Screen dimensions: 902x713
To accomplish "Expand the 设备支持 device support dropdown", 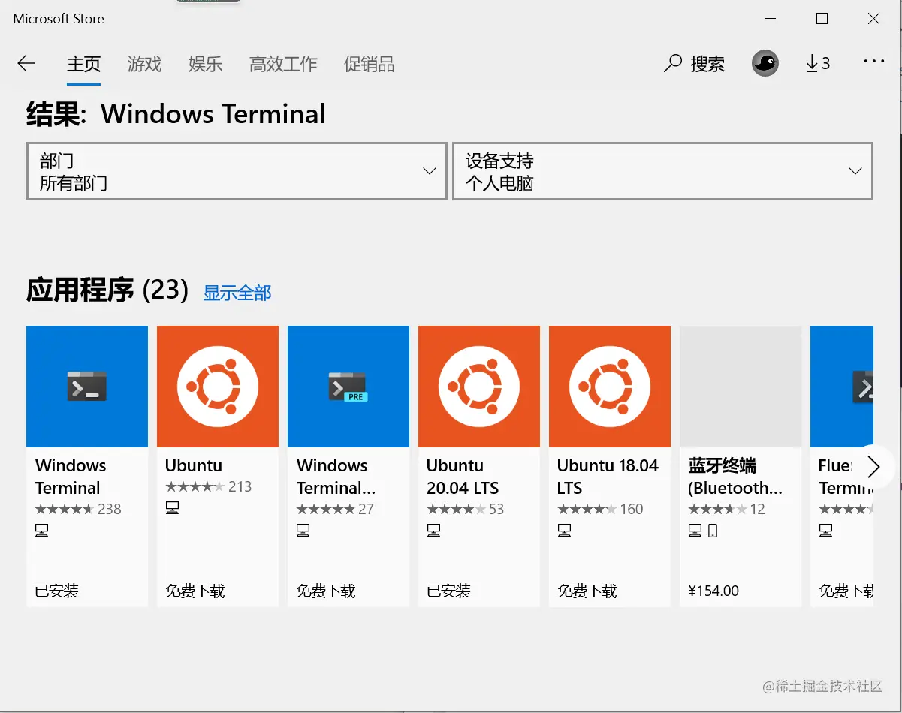I will [x=662, y=171].
